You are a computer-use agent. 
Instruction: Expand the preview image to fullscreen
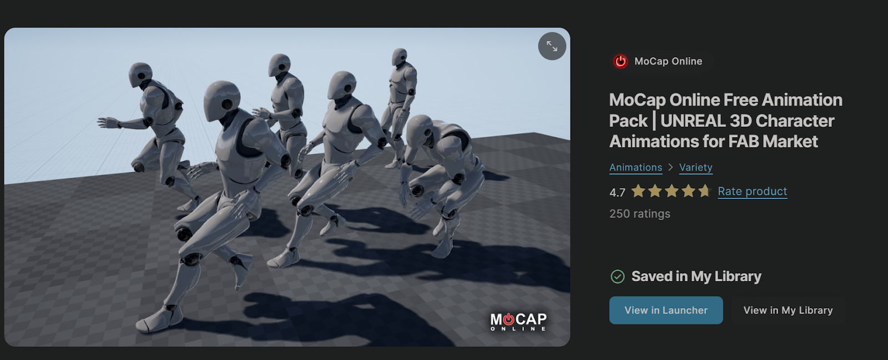click(552, 46)
